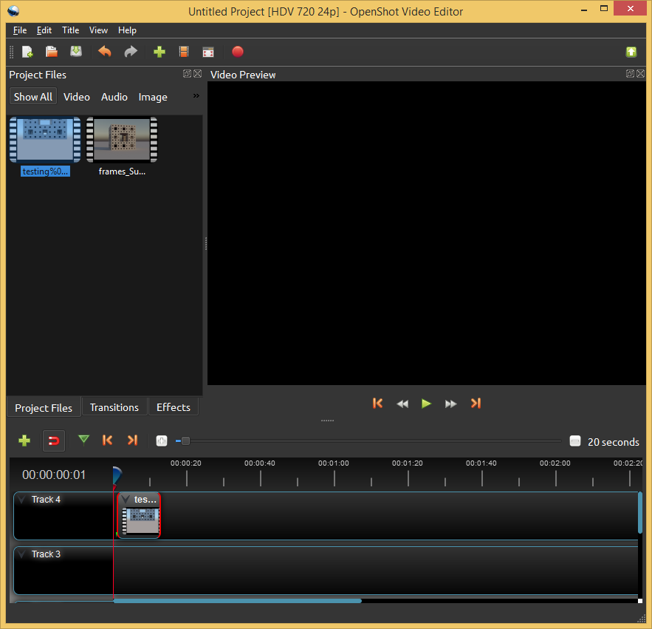The image size is (652, 629).
Task: Float the Video Preview dock panel
Action: point(630,74)
